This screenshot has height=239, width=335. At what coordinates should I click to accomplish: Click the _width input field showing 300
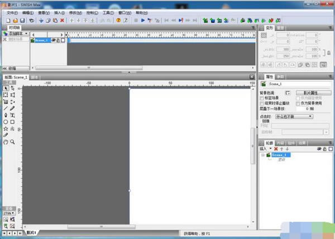(x=283, y=49)
